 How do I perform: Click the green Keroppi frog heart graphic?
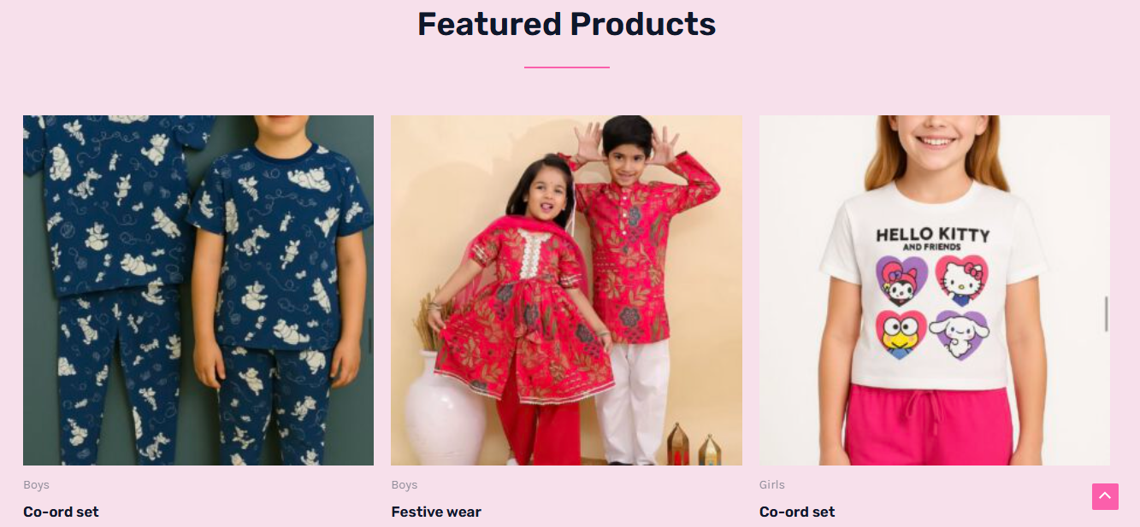pyautogui.click(x=901, y=334)
